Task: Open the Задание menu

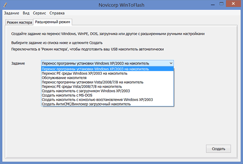Action: coord(11,13)
